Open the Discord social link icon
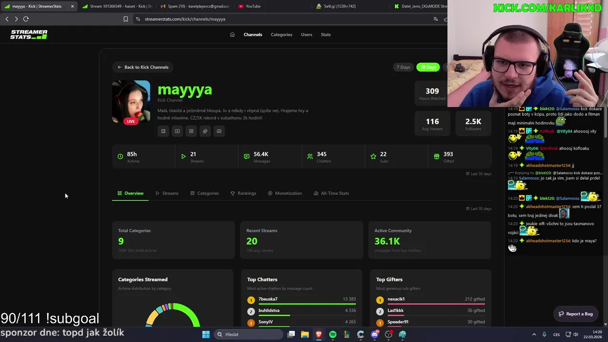The image size is (608, 342). (x=219, y=131)
